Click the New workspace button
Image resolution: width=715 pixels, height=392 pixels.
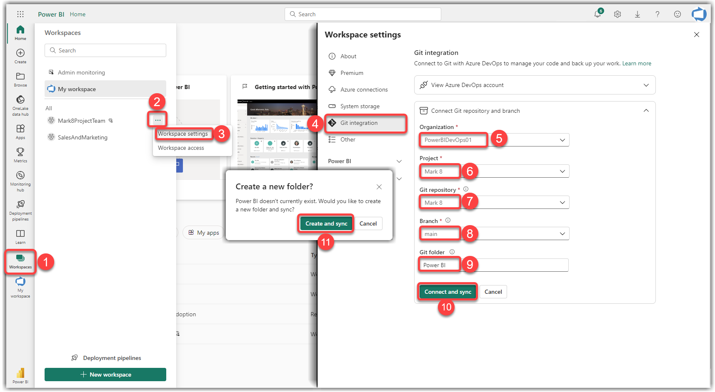(105, 375)
